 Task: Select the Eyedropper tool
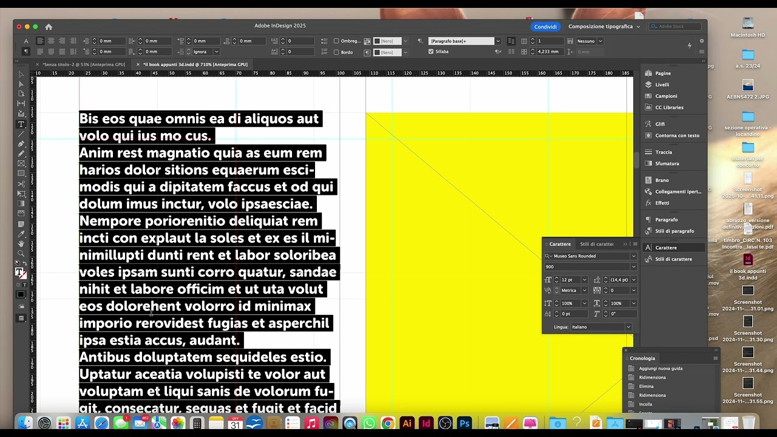point(21,234)
